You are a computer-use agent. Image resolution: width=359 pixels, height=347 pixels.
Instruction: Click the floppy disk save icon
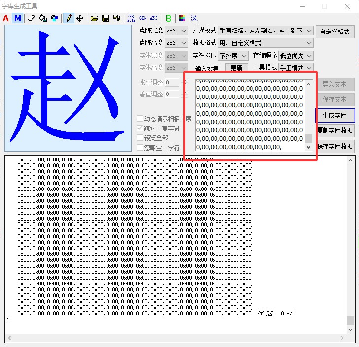click(106, 18)
